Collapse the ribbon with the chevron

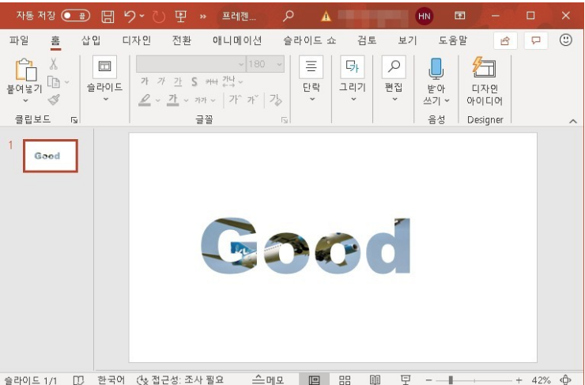click(x=573, y=120)
